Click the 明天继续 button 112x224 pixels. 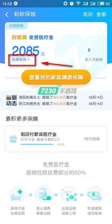point(92,139)
